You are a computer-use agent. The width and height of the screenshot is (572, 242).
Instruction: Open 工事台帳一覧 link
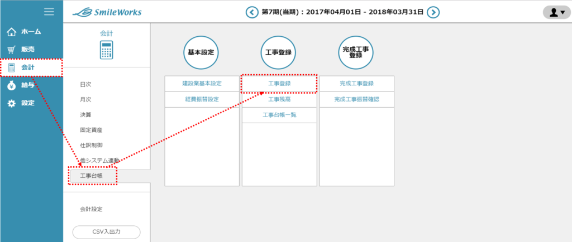pos(279,115)
